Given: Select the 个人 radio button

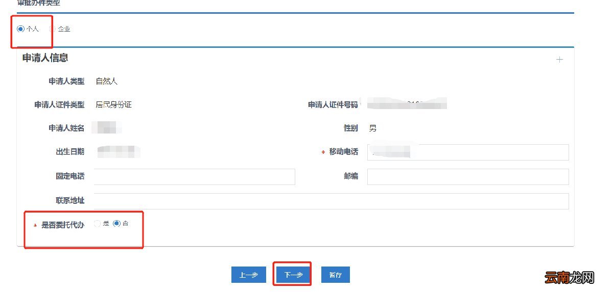Looking at the screenshot, I should (20, 29).
